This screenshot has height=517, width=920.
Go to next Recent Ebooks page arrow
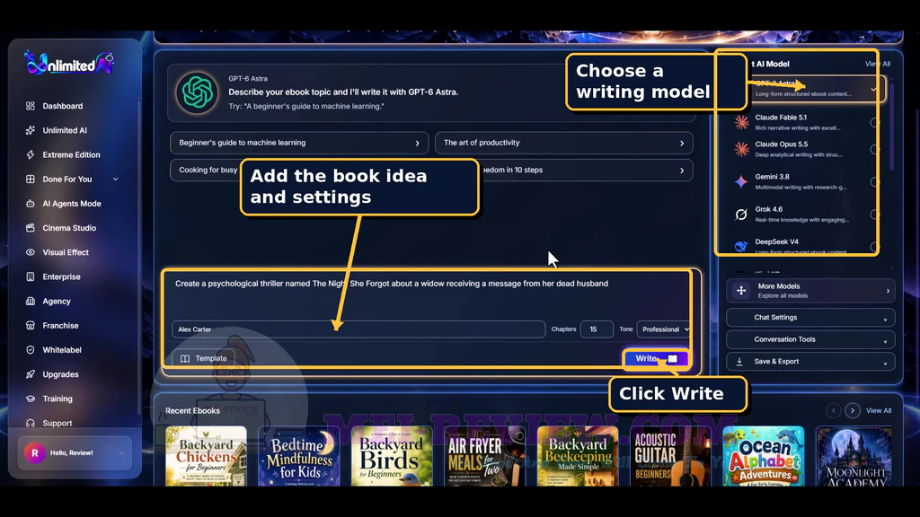853,410
